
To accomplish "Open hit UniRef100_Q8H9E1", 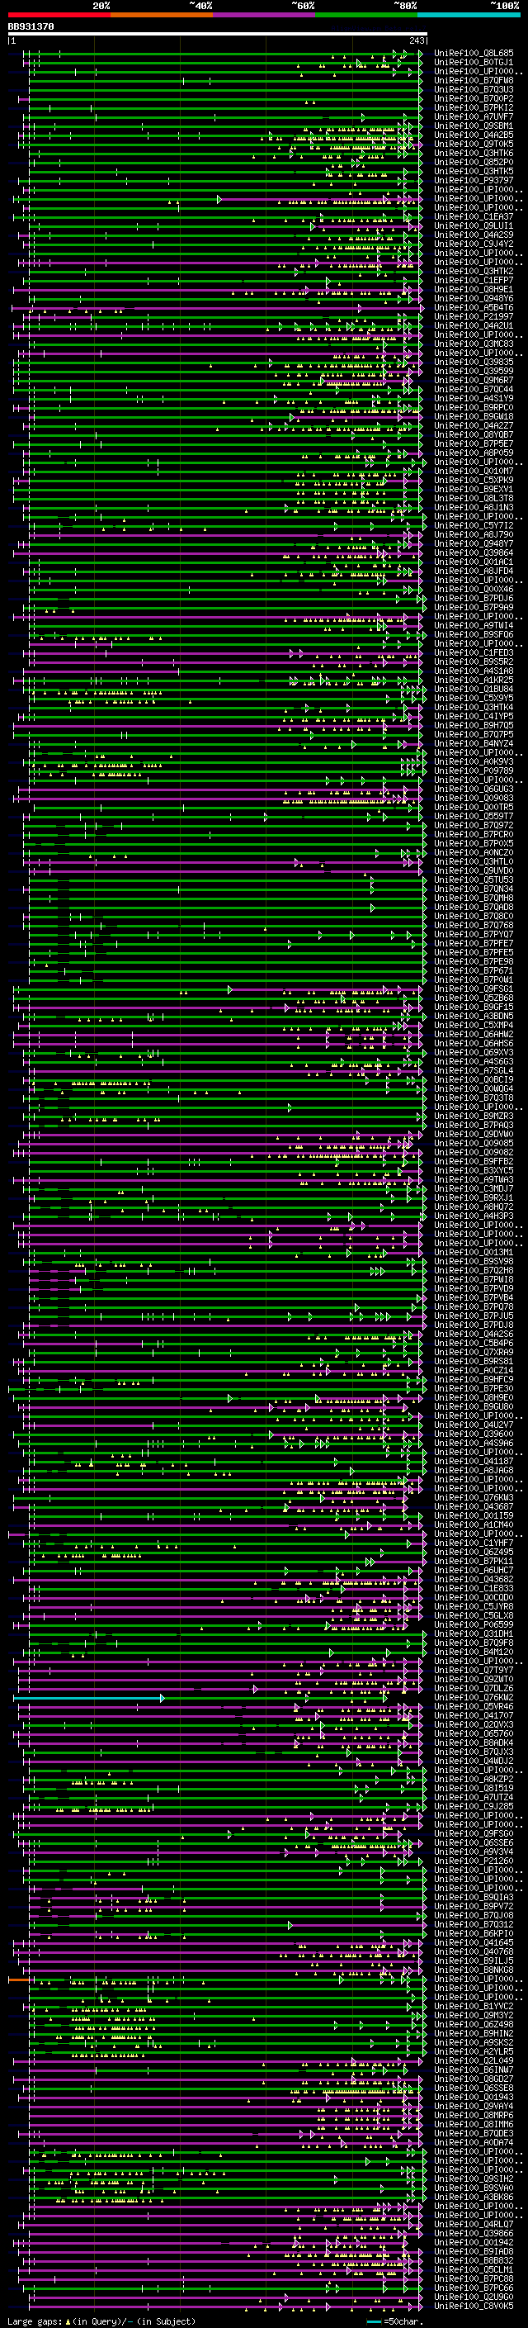I will pos(474,289).
